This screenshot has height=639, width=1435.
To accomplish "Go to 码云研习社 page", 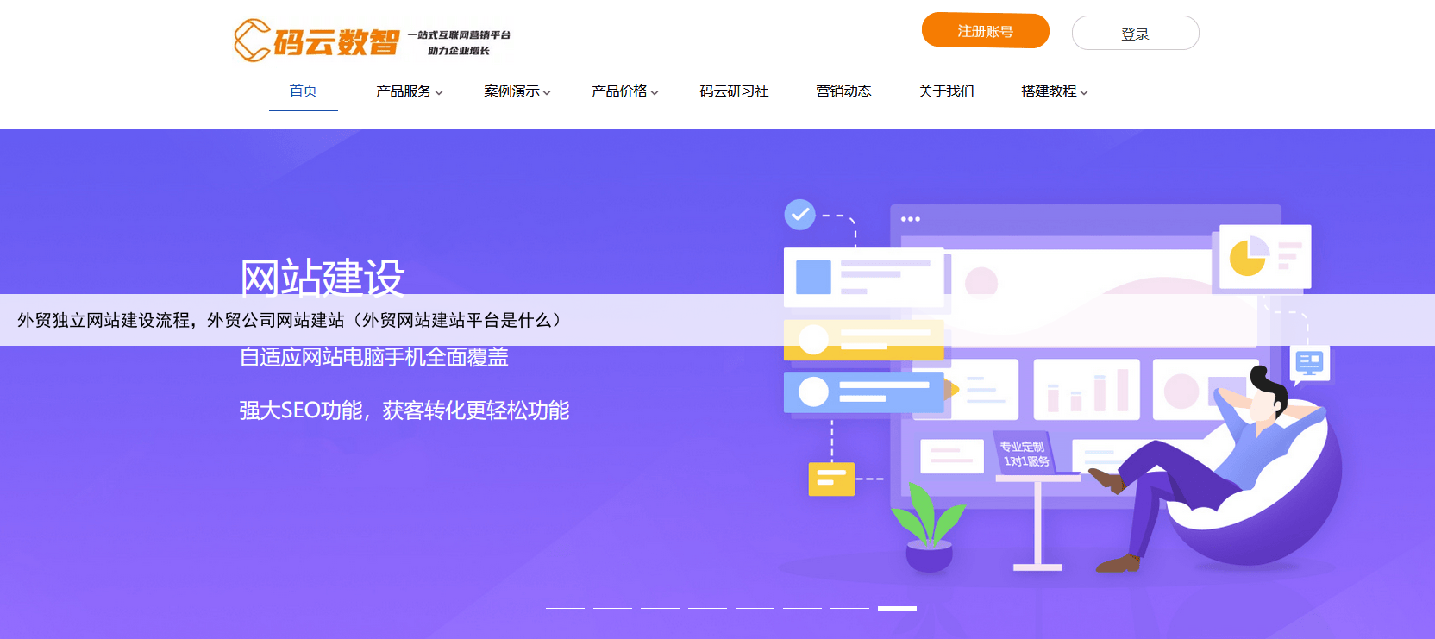I will 734,91.
